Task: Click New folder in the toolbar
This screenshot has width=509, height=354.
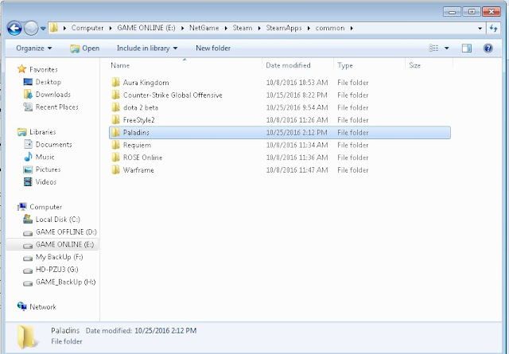Action: 213,49
